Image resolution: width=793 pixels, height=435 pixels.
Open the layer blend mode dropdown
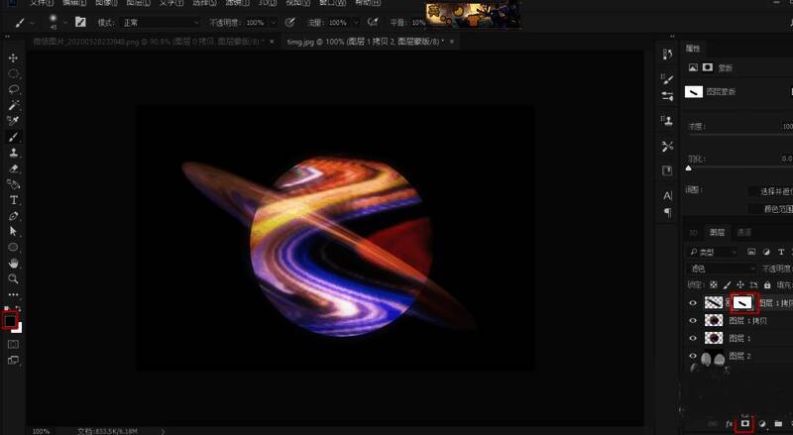tap(721, 269)
